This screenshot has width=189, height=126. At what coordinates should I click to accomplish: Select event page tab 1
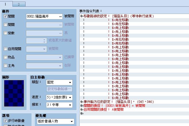(6, 4)
